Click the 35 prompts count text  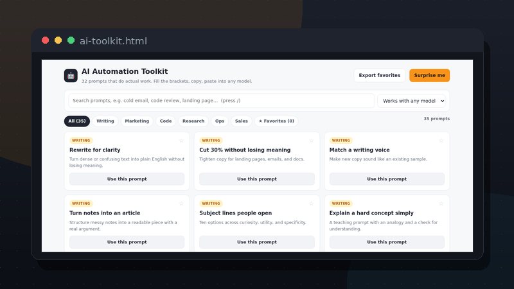[437, 119]
